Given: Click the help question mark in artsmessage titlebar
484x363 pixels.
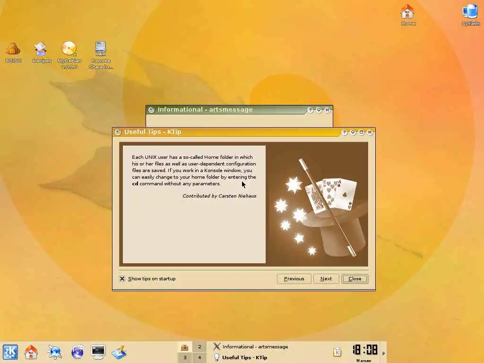Looking at the screenshot, I should (x=310, y=110).
